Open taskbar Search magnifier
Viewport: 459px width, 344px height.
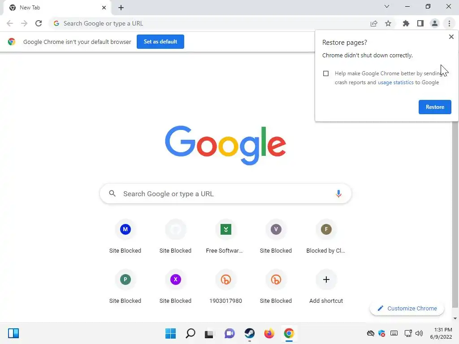191,333
